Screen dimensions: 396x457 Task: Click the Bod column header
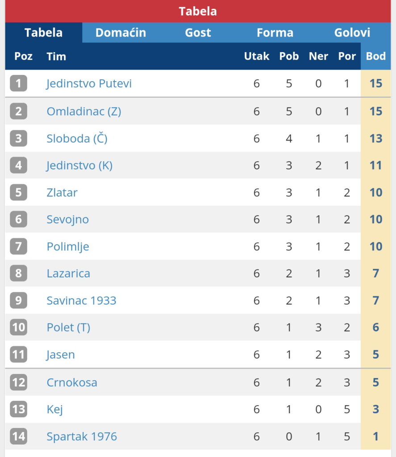click(x=375, y=56)
